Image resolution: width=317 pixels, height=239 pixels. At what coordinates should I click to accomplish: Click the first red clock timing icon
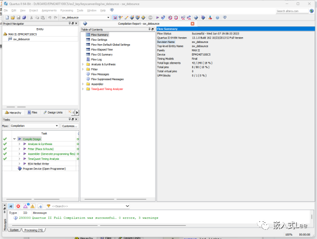click(x=170, y=18)
